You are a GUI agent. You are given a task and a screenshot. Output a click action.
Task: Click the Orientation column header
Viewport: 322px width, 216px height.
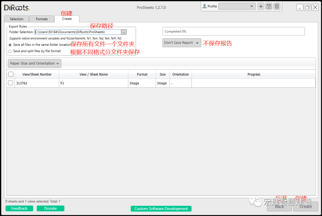[180, 74]
